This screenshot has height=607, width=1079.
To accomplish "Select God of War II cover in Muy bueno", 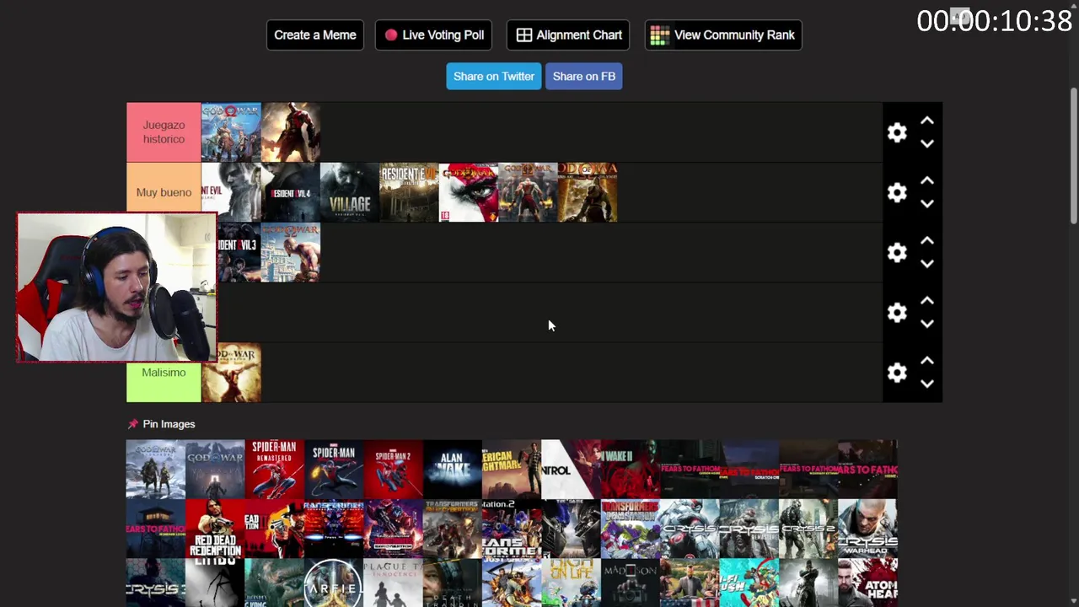I will tap(528, 192).
